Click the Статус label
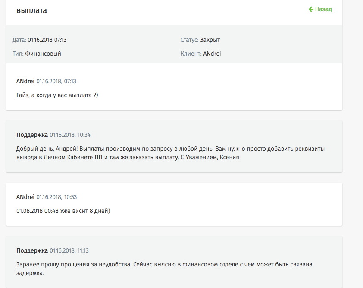Screen dimensions: 363x288 189,40
